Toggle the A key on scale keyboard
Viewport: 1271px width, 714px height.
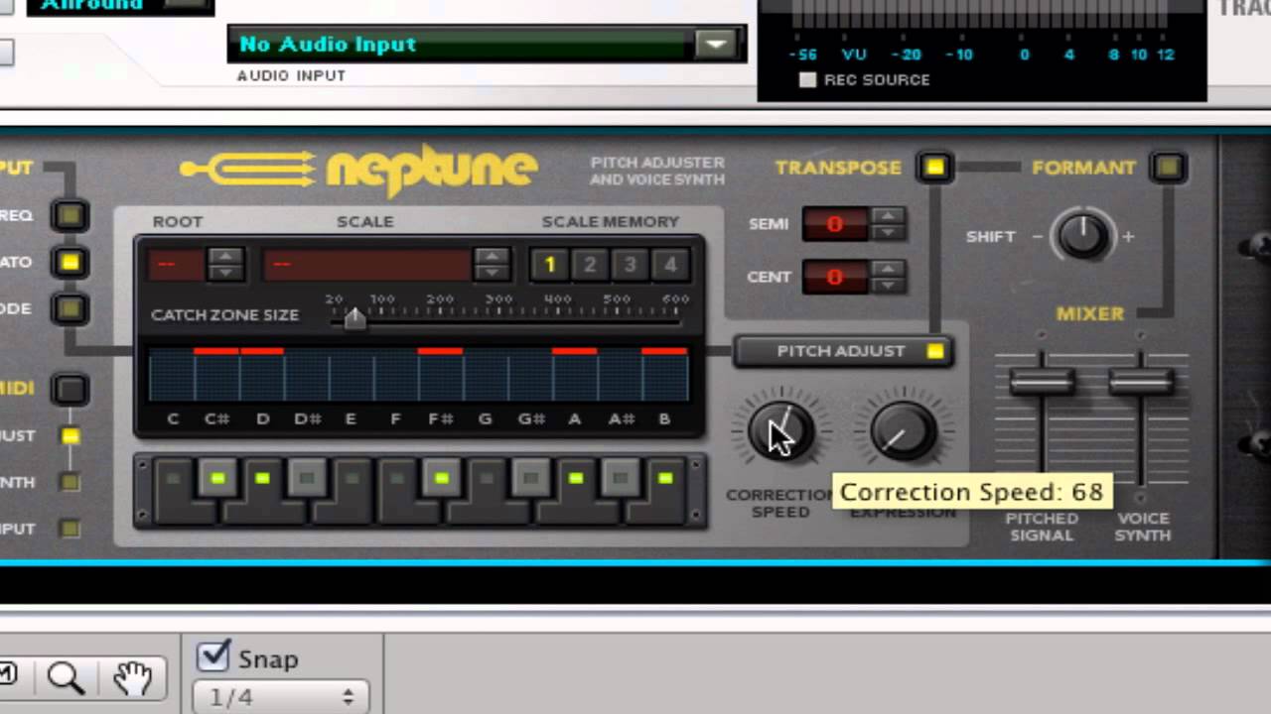click(576, 491)
